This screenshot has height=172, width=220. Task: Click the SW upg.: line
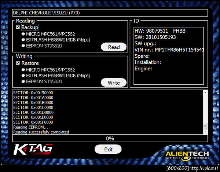pyautogui.click(x=145, y=44)
